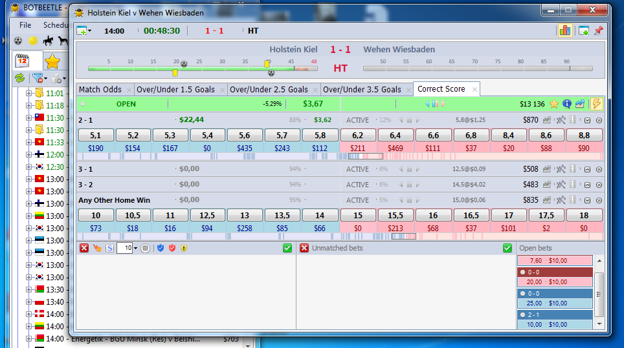The height and width of the screenshot is (348, 624).
Task: Select the soccer ball sport icon in BOTBEETLE
Action: coord(18,41)
